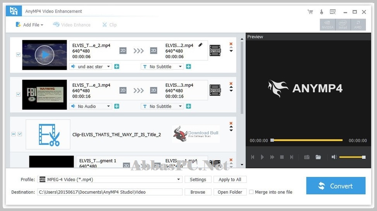Select the FBI warning video thumbnail
This screenshot has width=377, height=211.
click(45, 95)
